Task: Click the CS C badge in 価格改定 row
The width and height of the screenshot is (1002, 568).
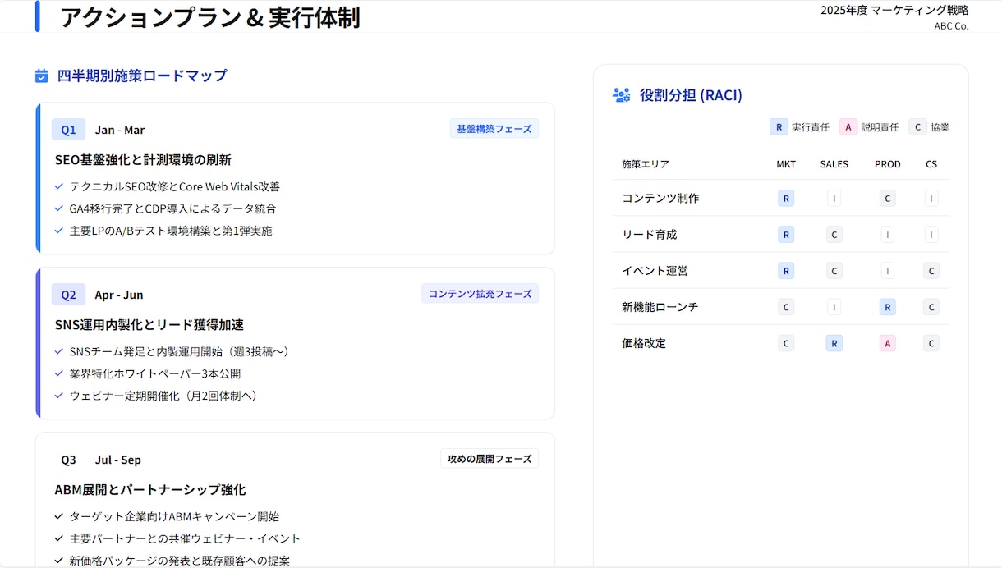Action: (x=931, y=343)
